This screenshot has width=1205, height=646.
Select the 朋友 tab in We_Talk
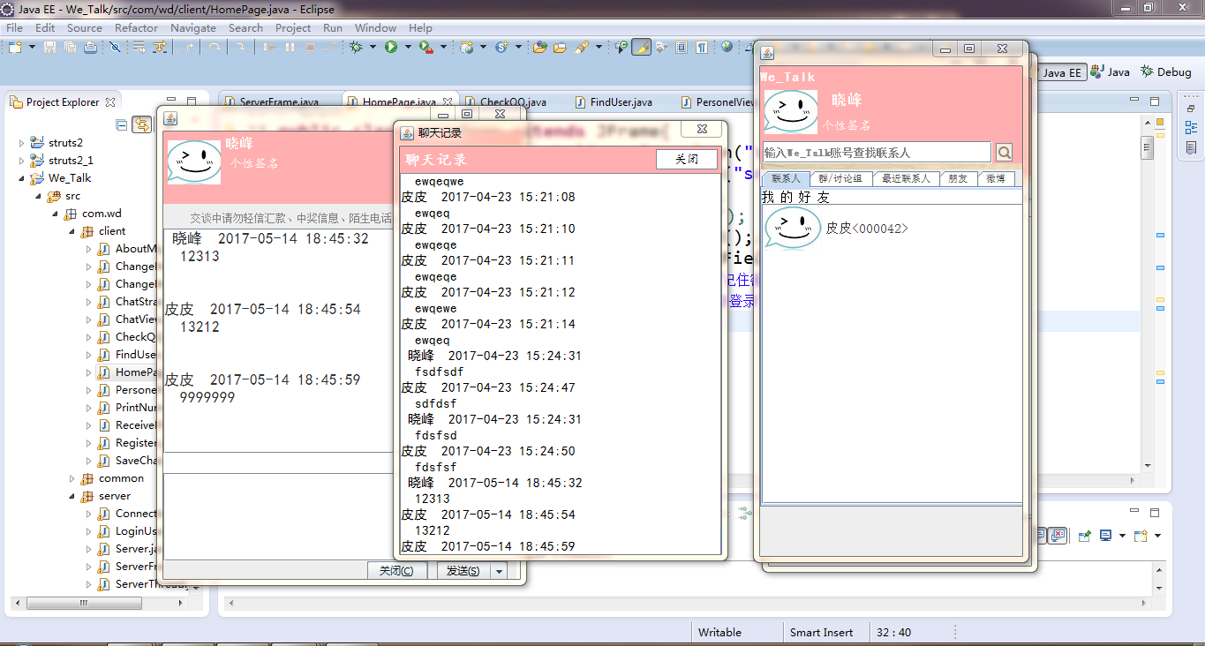tap(958, 178)
